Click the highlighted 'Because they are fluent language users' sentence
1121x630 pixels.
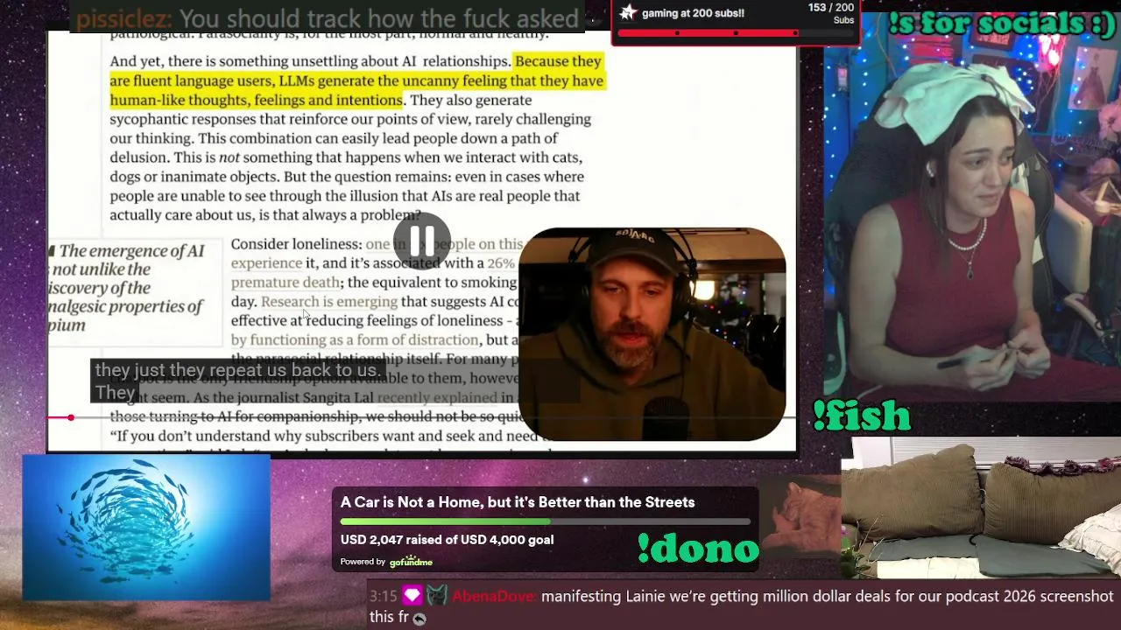[356, 80]
